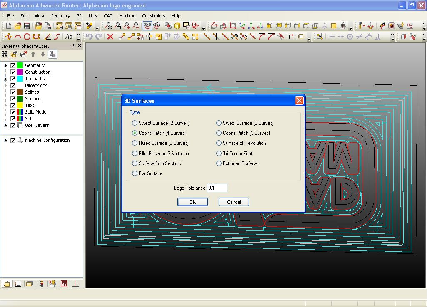
Task: Expand the Machine Configuration node
Action: click(5, 140)
